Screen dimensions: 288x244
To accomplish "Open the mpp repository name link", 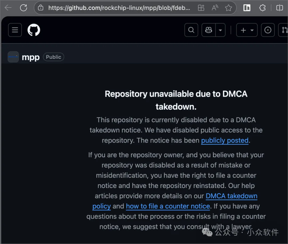I will coord(31,58).
